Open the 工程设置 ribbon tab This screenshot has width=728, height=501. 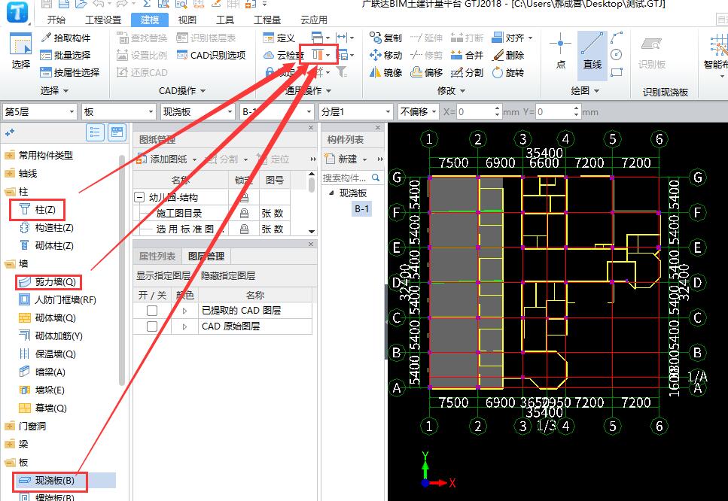(103, 20)
